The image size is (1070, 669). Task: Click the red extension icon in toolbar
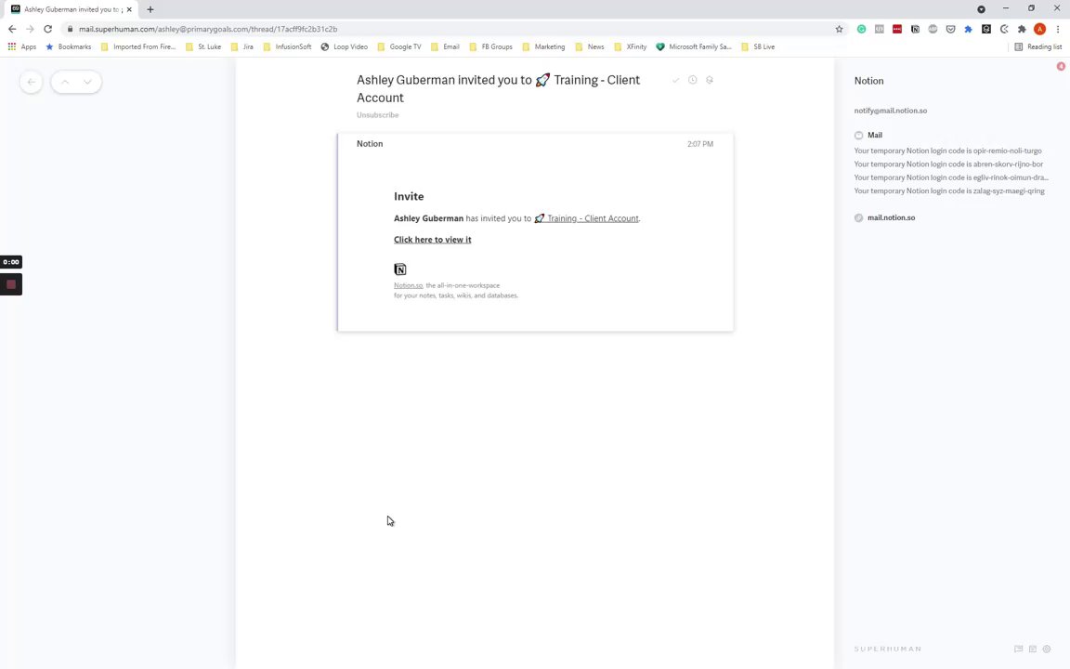(x=896, y=30)
